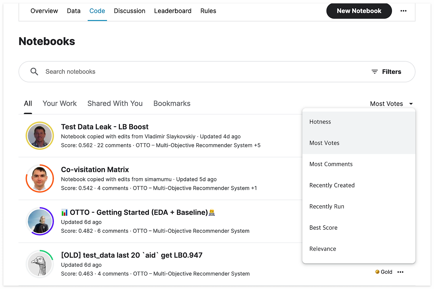The height and width of the screenshot is (289, 434).
Task: Click the New Notebook button
Action: (359, 11)
